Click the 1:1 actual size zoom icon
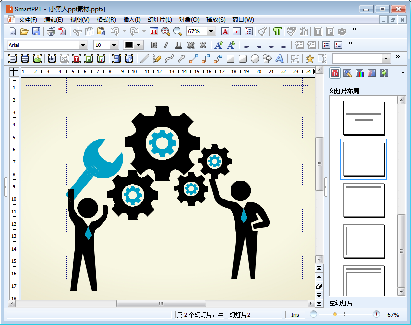 click(154, 31)
